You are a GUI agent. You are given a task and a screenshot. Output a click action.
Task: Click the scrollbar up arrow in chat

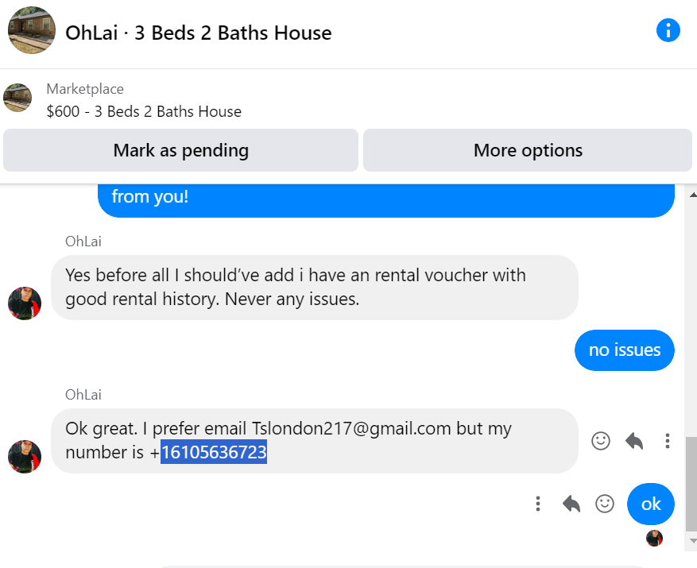(x=692, y=195)
